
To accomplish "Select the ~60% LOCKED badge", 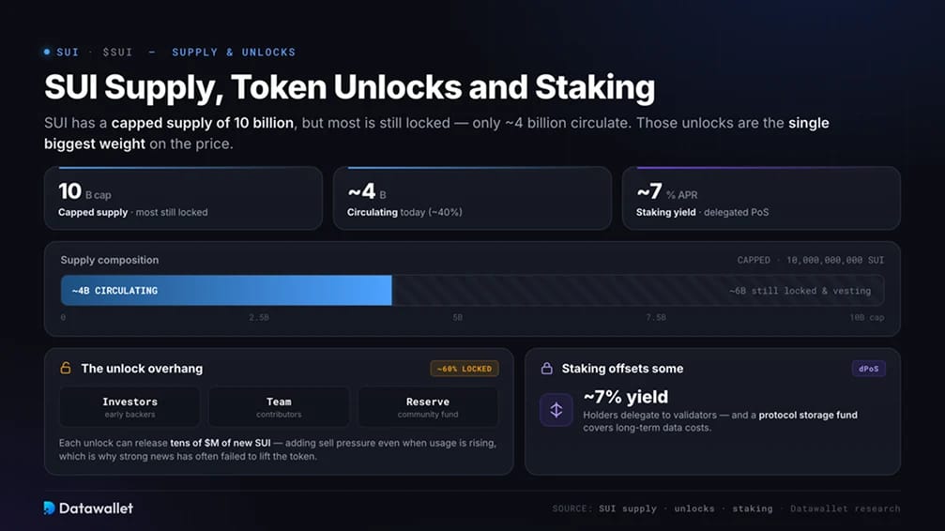I will click(465, 369).
